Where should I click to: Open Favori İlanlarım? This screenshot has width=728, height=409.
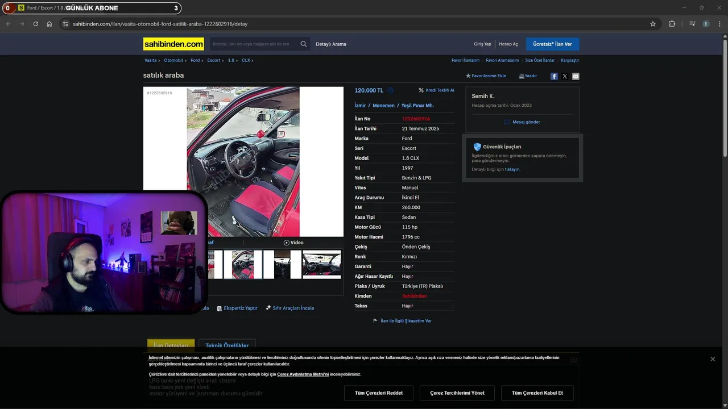tap(465, 60)
